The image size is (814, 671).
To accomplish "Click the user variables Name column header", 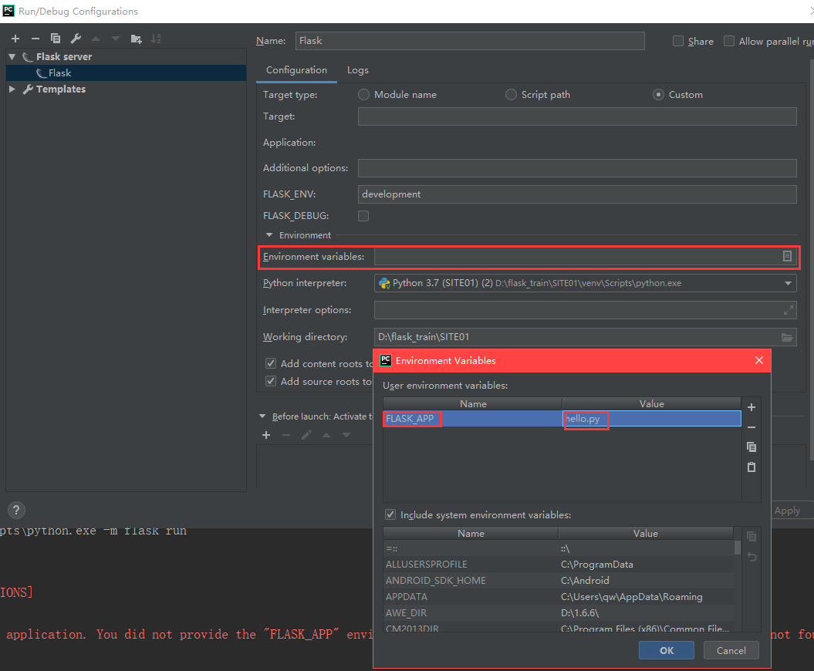I will [x=473, y=403].
